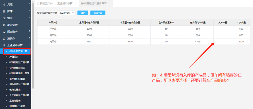Screen dimensions: 253x109
Task: Click 甲产品's 上月清库在产品数量 value 1300
Action: point(89,29)
